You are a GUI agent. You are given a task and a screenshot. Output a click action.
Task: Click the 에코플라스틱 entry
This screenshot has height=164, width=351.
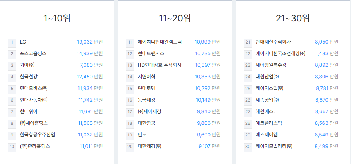point(269,123)
